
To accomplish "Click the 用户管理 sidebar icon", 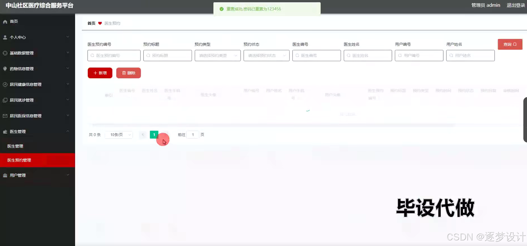I will click(x=5, y=175).
